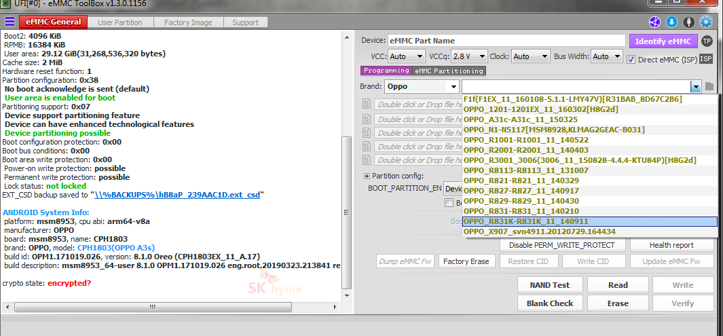
Task: Select OPPO_R821-R821_11_140329 entry
Action: coord(590,181)
